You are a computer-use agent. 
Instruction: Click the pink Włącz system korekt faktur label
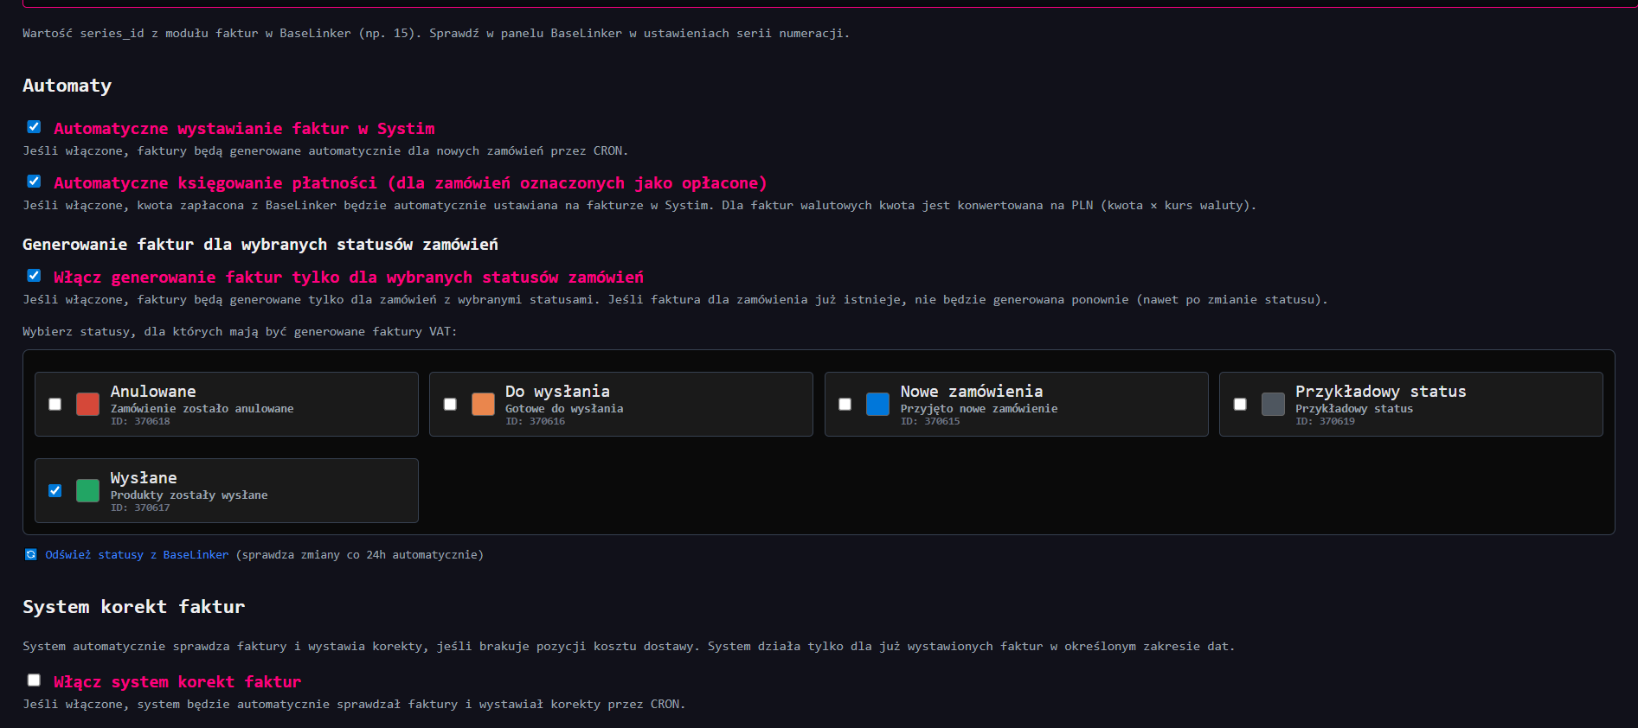177,682
